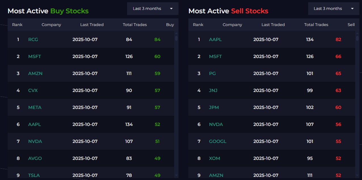Open META company link
This screenshot has width=362, height=180.
click(35, 107)
